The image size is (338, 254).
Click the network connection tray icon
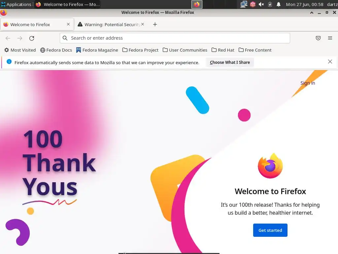[x=244, y=4]
